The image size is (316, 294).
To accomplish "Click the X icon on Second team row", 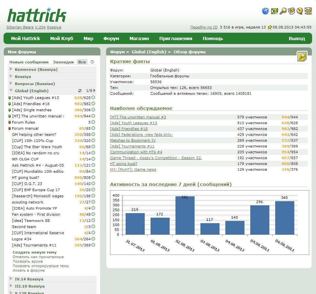I will [x=93, y=226].
